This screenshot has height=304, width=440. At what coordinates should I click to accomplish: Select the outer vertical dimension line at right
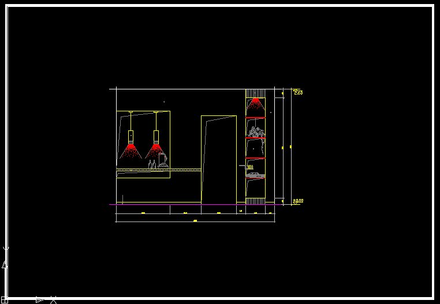click(x=290, y=147)
